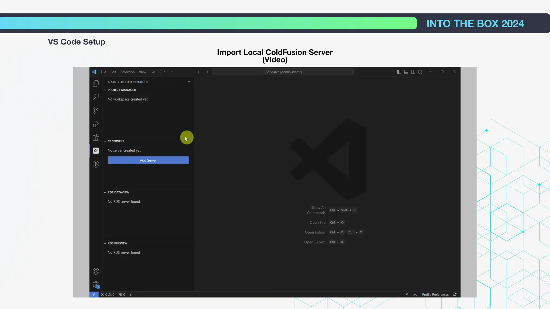Click the 'Open Folder' hint text
This screenshot has height=309, width=550.
click(x=315, y=233)
